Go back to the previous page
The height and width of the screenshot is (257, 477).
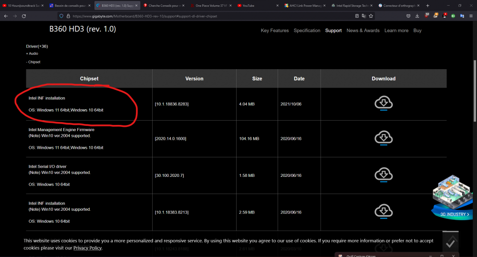[x=6, y=16]
